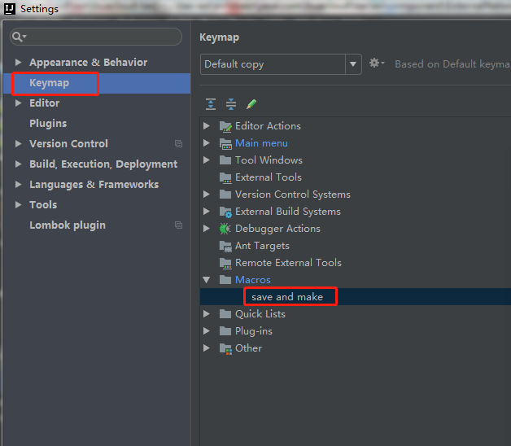Select Remote External Tools row label
The width and height of the screenshot is (511, 446).
click(x=288, y=263)
